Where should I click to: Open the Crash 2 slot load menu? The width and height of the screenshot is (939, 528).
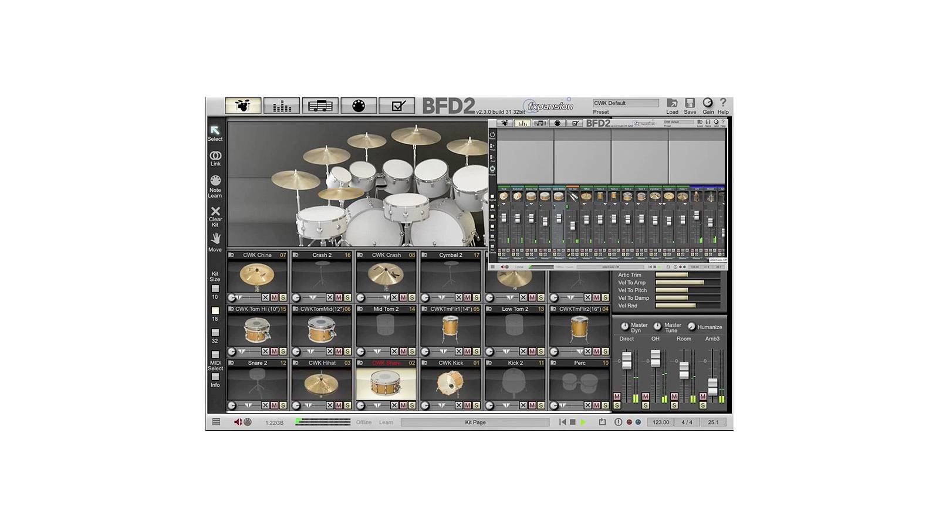[296, 255]
